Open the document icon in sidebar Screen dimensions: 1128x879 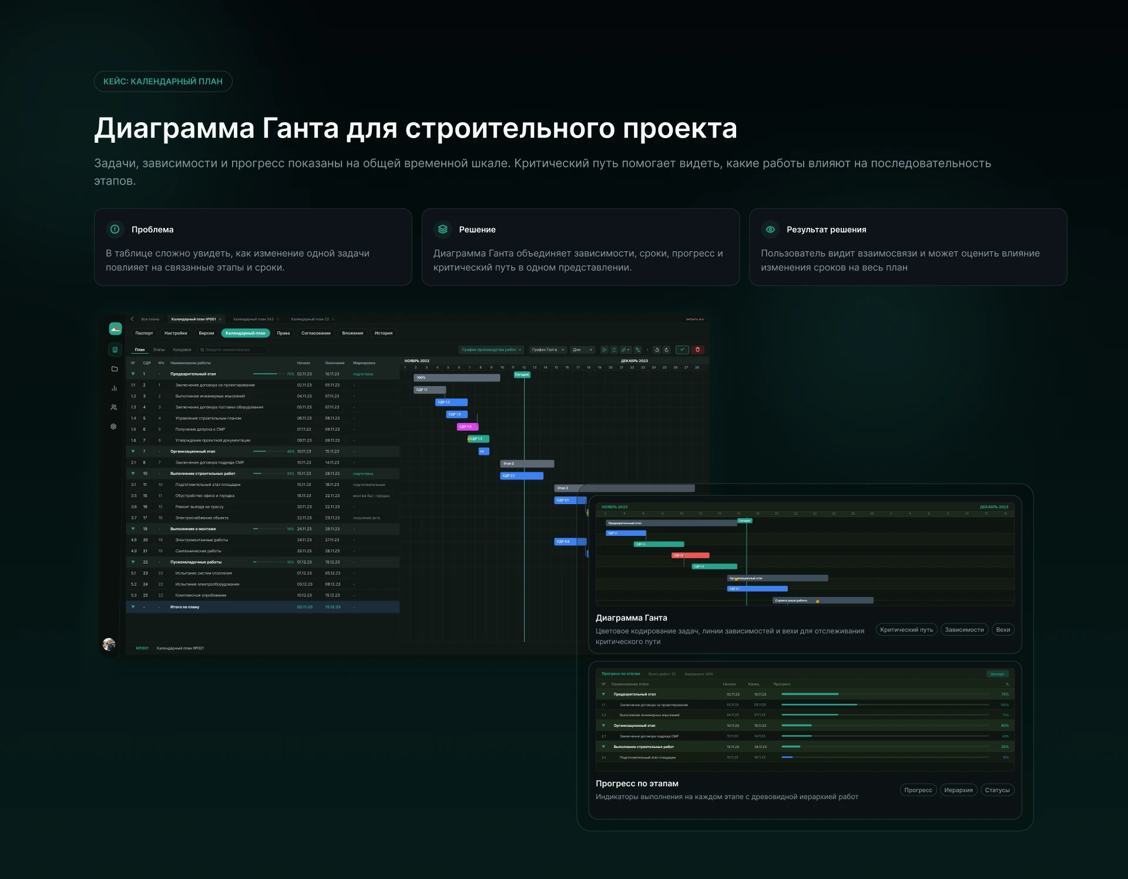click(x=115, y=350)
